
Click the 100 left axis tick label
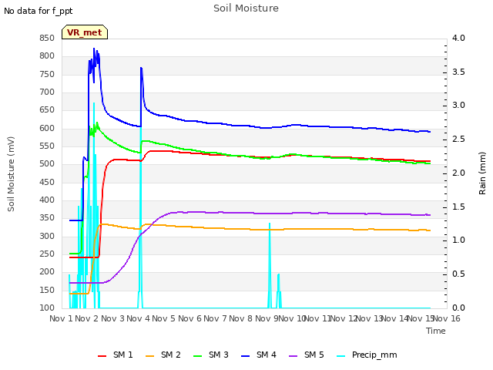47,308
